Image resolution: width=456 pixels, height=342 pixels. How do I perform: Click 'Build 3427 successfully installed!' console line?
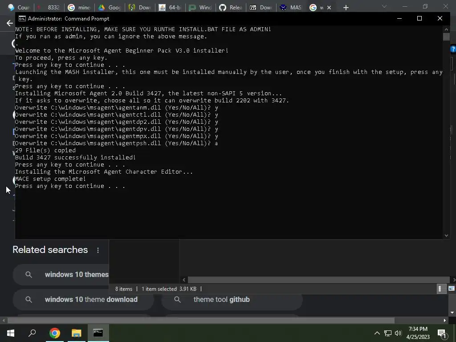[75, 157]
